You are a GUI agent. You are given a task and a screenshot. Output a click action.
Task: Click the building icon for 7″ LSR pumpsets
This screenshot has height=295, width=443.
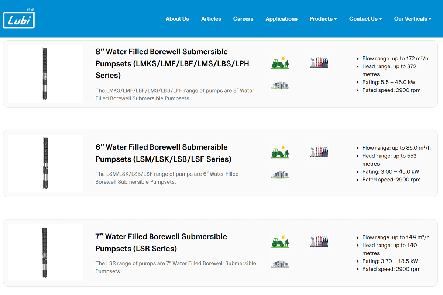coord(280,264)
